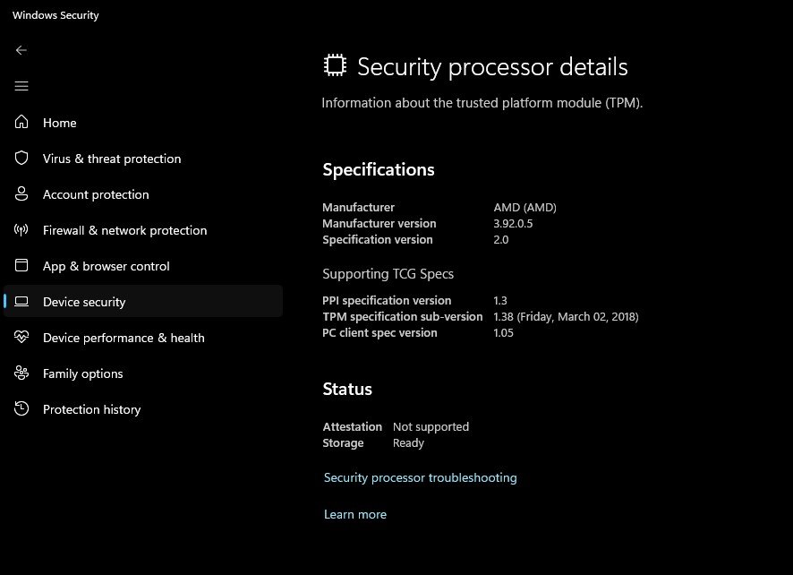Click the Security processor details heading
This screenshot has width=793, height=575.
click(492, 67)
